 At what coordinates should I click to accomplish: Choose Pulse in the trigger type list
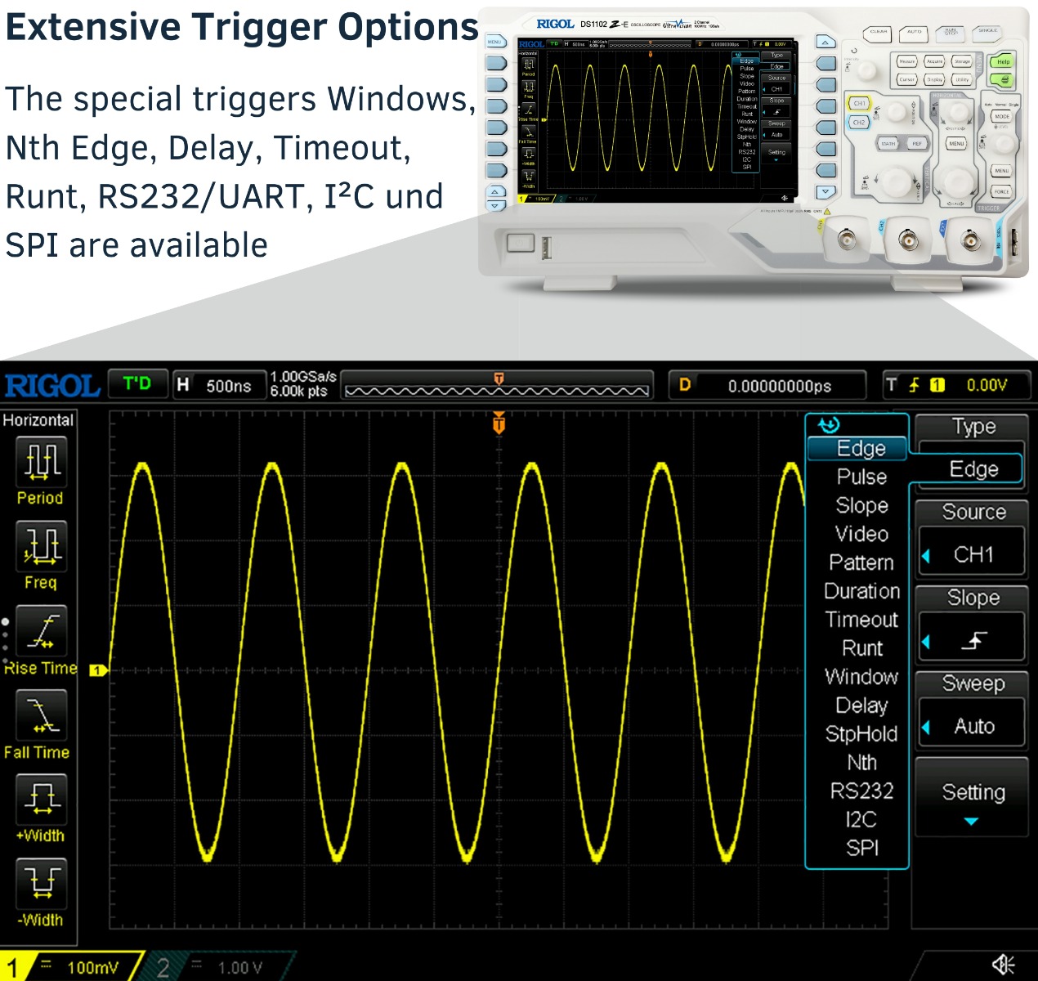(x=861, y=477)
